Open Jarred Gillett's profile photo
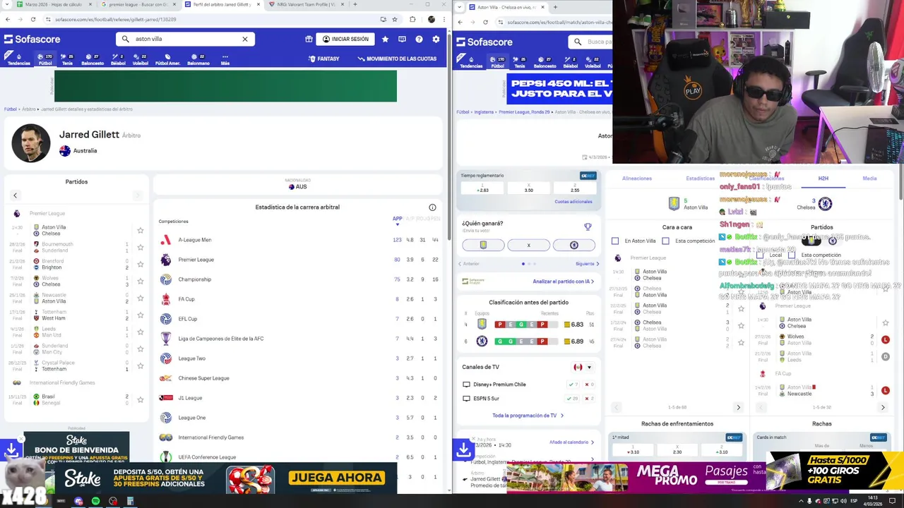The width and height of the screenshot is (904, 508). [x=30, y=143]
